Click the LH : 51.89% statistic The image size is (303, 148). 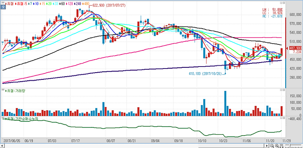(x=272, y=9)
